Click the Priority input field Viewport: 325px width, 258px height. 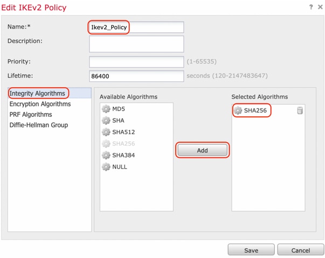[136, 61]
